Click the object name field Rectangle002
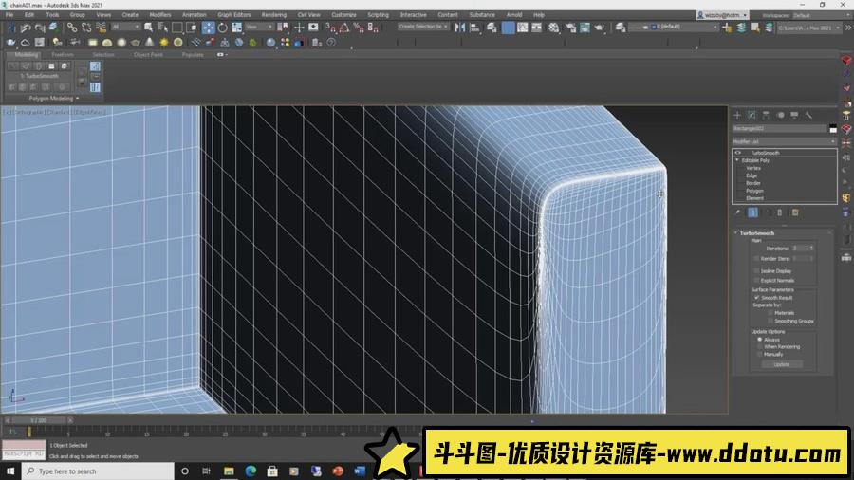 [779, 128]
